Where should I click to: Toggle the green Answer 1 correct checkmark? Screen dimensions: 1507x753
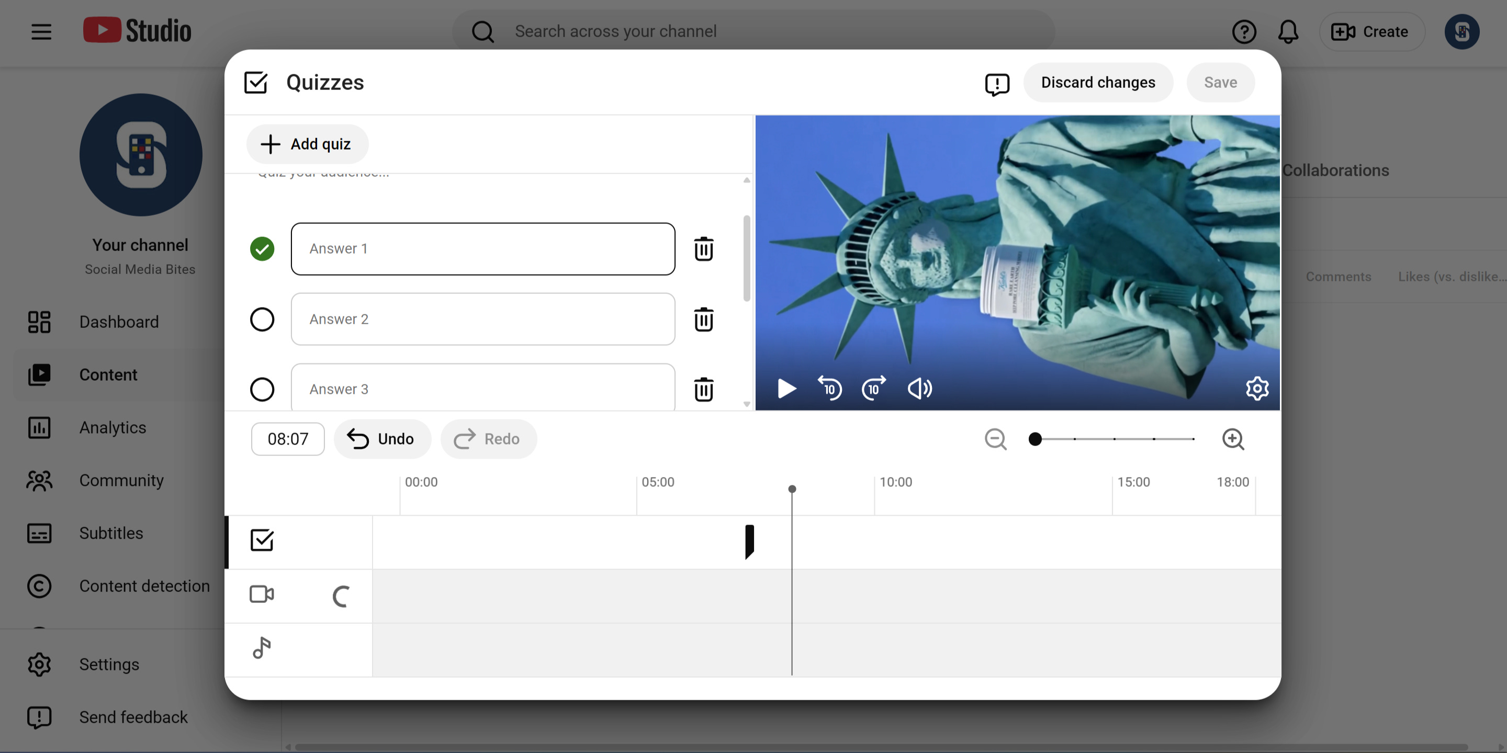point(262,249)
